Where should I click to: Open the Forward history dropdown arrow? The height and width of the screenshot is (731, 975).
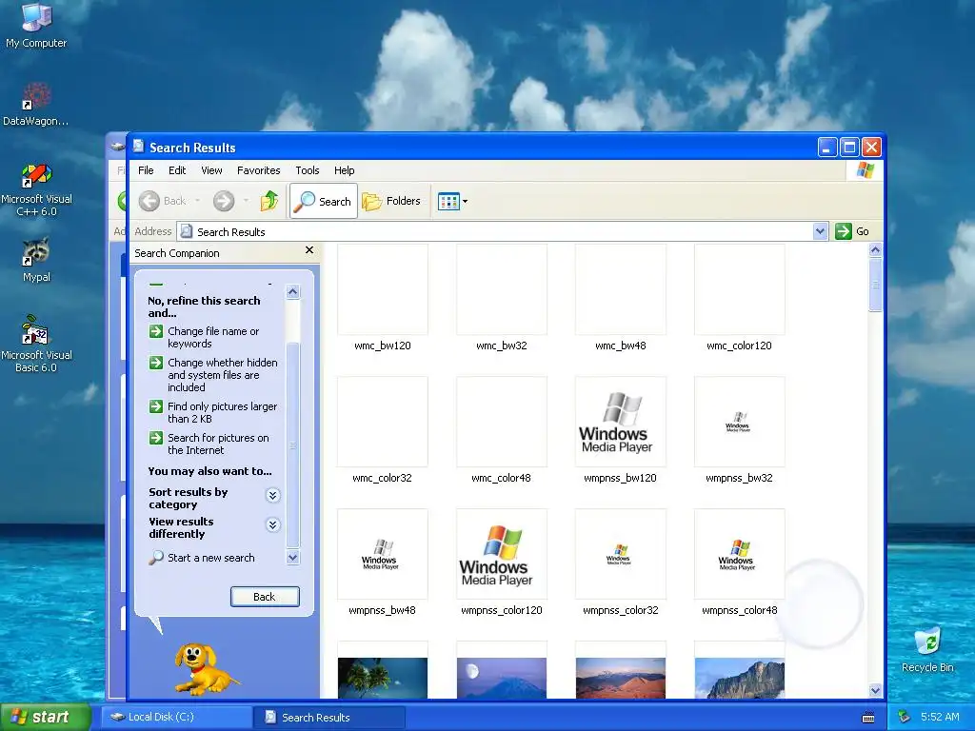246,201
